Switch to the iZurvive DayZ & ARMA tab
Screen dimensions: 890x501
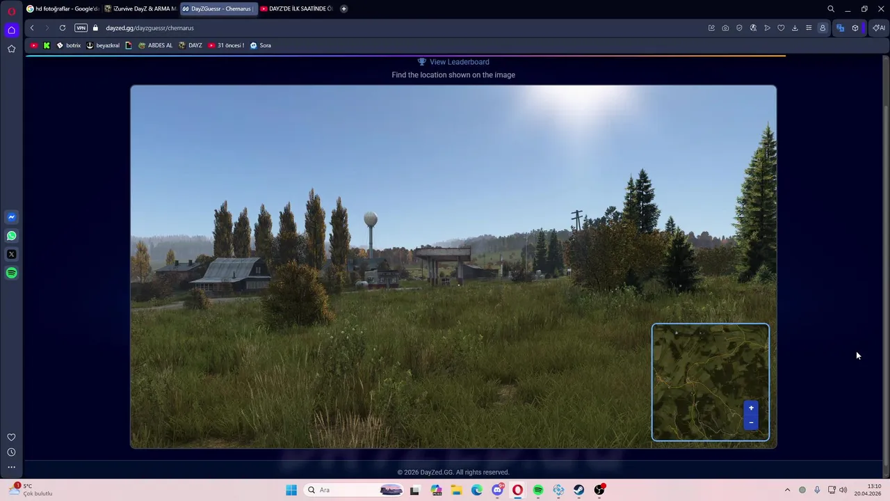pyautogui.click(x=141, y=8)
